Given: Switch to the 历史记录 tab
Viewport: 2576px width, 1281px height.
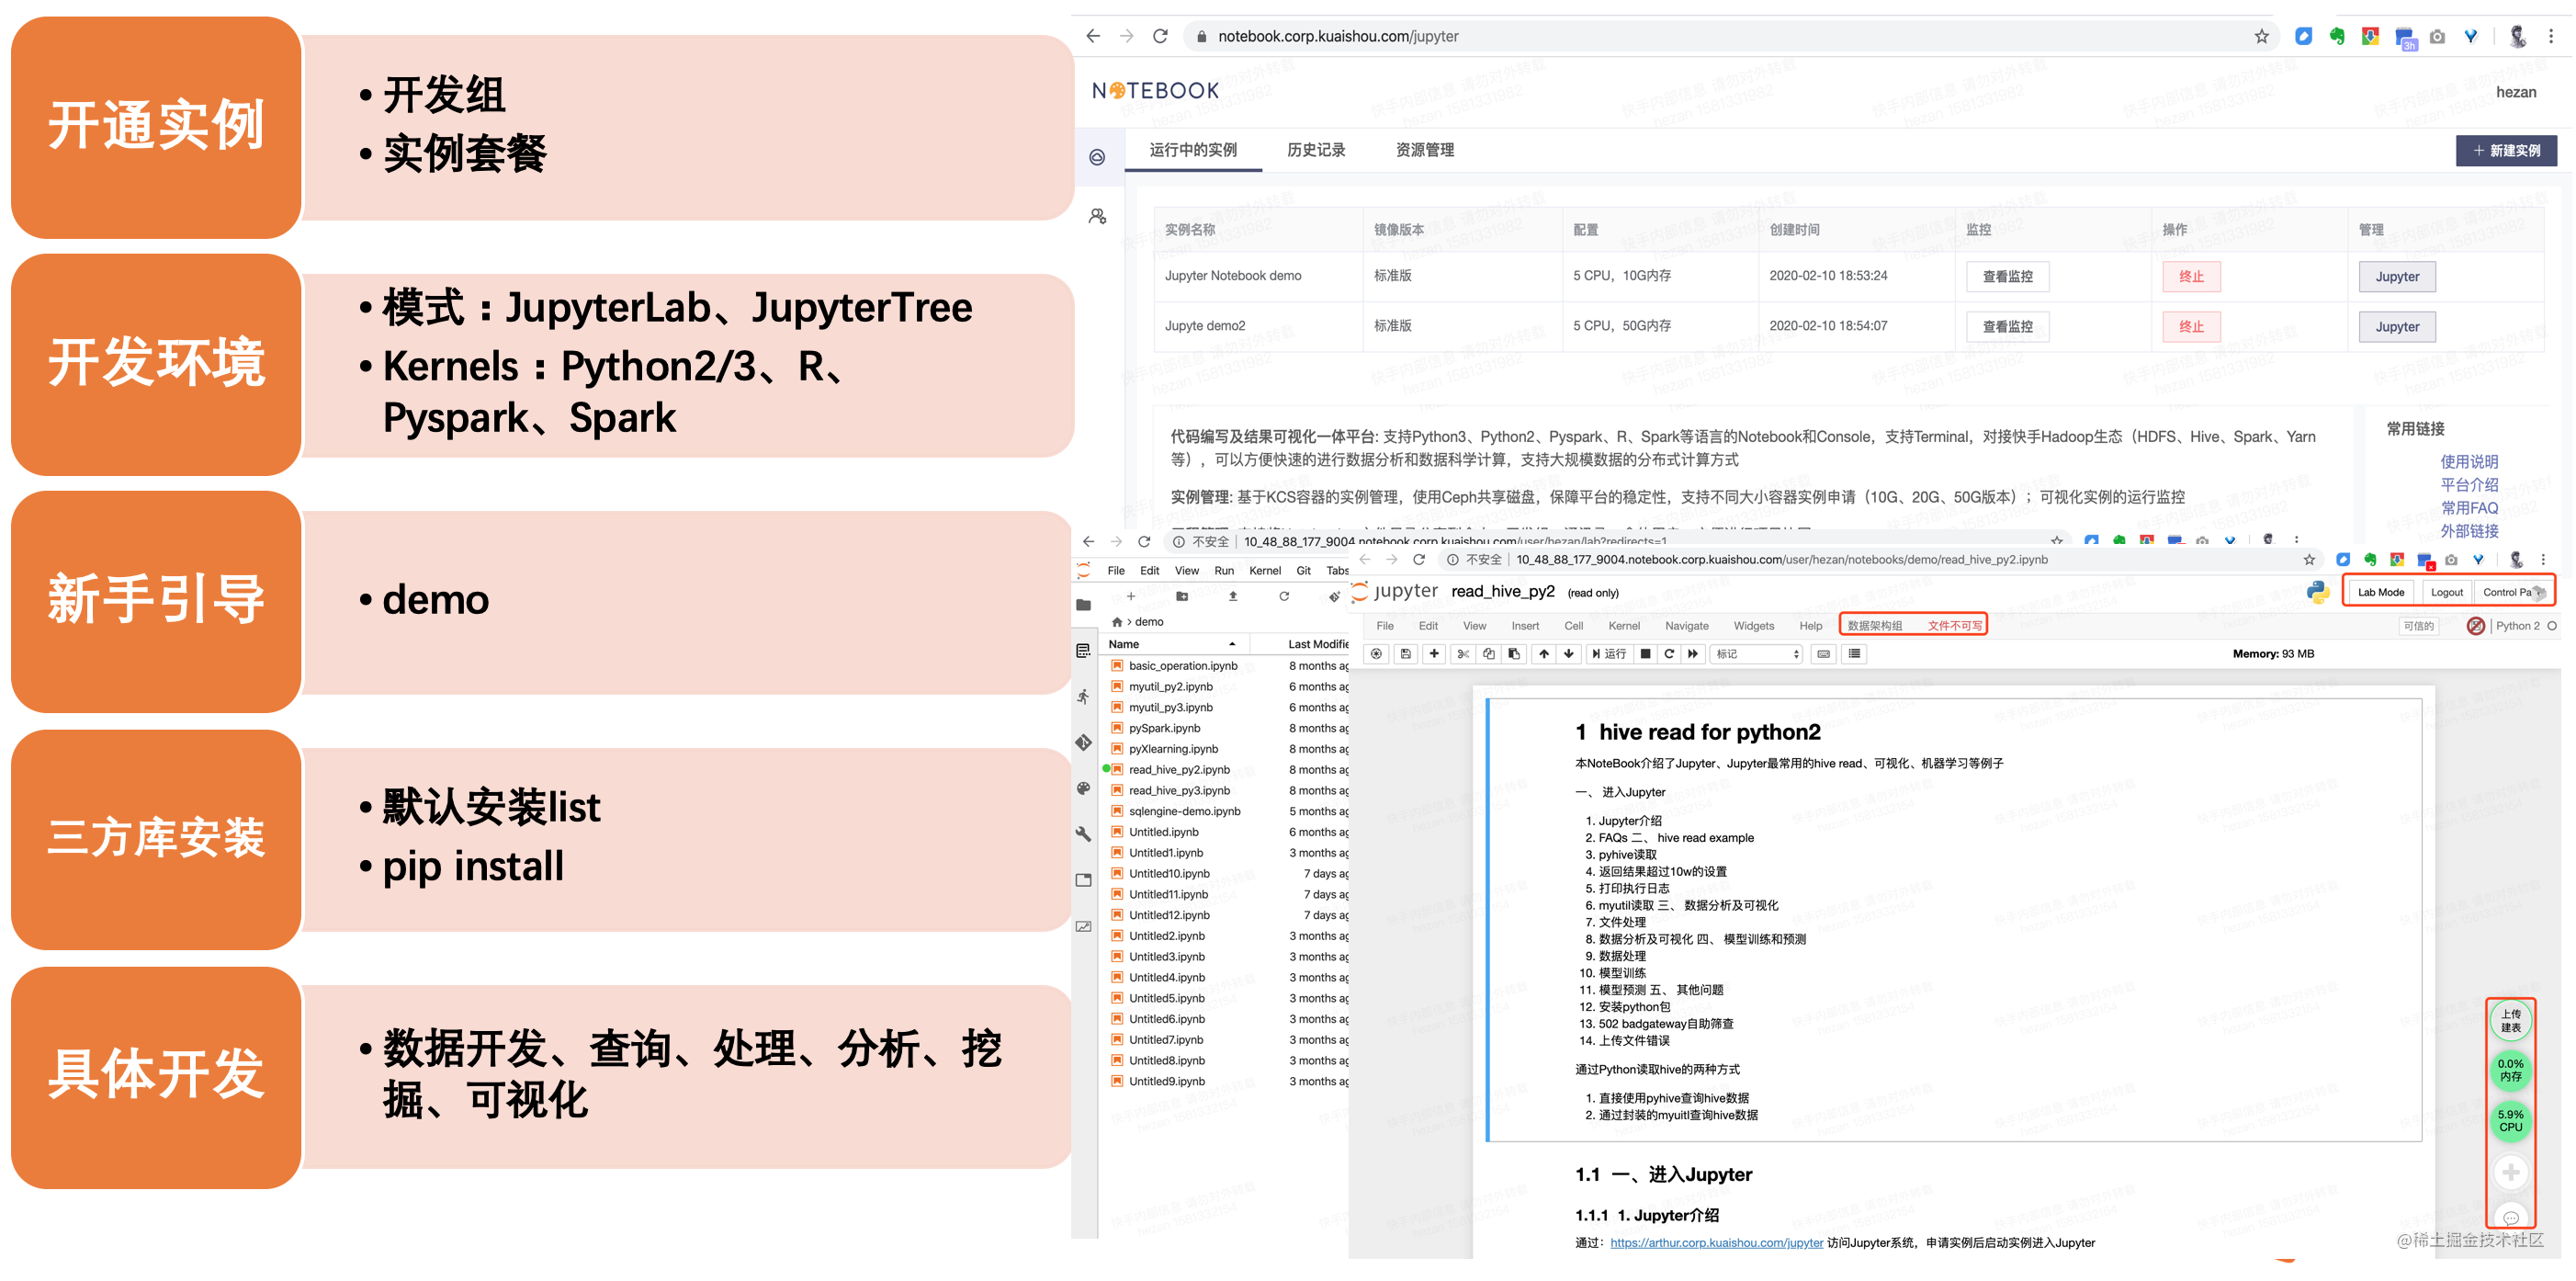Looking at the screenshot, I should coord(1316,150).
